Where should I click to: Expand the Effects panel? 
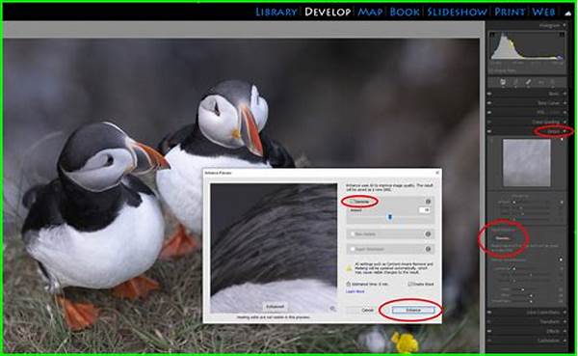[565, 331]
